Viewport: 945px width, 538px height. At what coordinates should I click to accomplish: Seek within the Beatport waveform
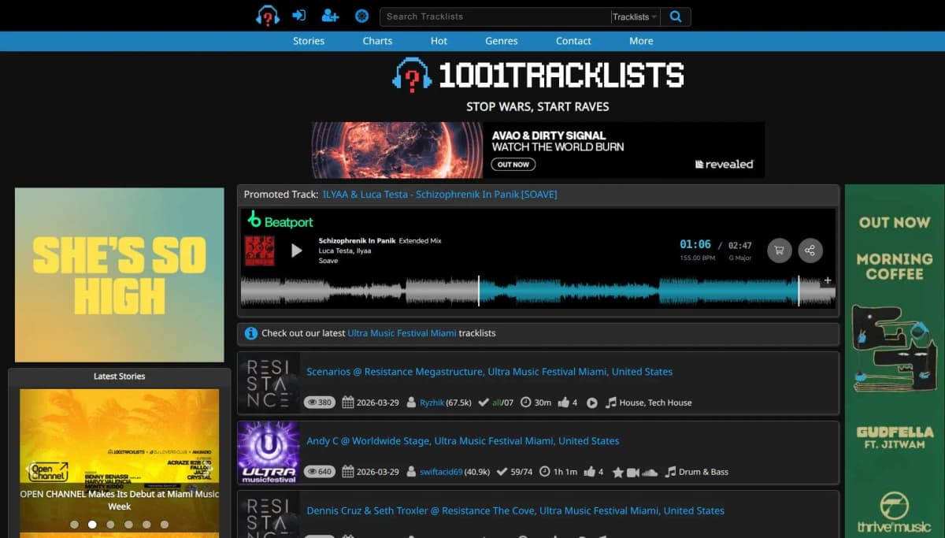(x=538, y=291)
